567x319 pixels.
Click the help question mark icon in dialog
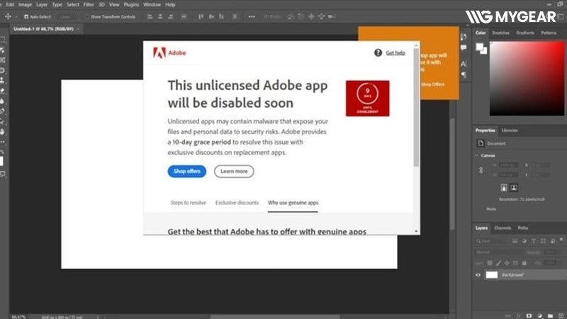coord(378,52)
